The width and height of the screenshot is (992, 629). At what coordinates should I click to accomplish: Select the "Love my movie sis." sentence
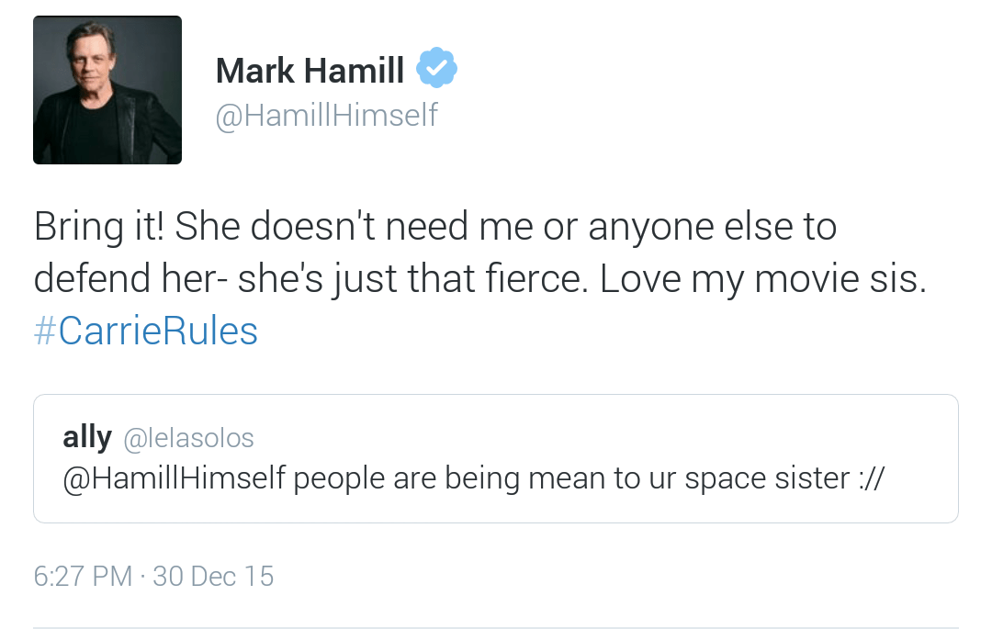click(x=762, y=279)
